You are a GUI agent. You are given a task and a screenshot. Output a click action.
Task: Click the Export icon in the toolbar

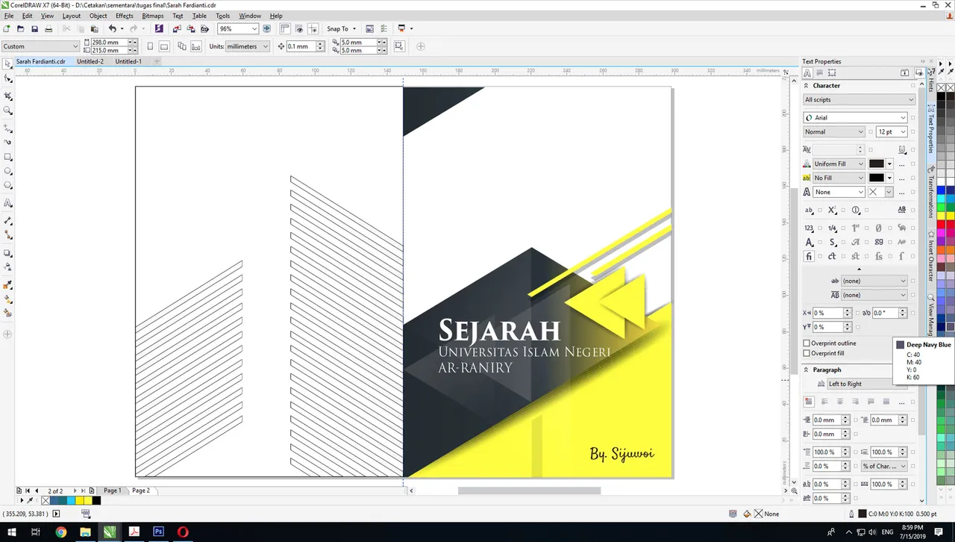[191, 28]
